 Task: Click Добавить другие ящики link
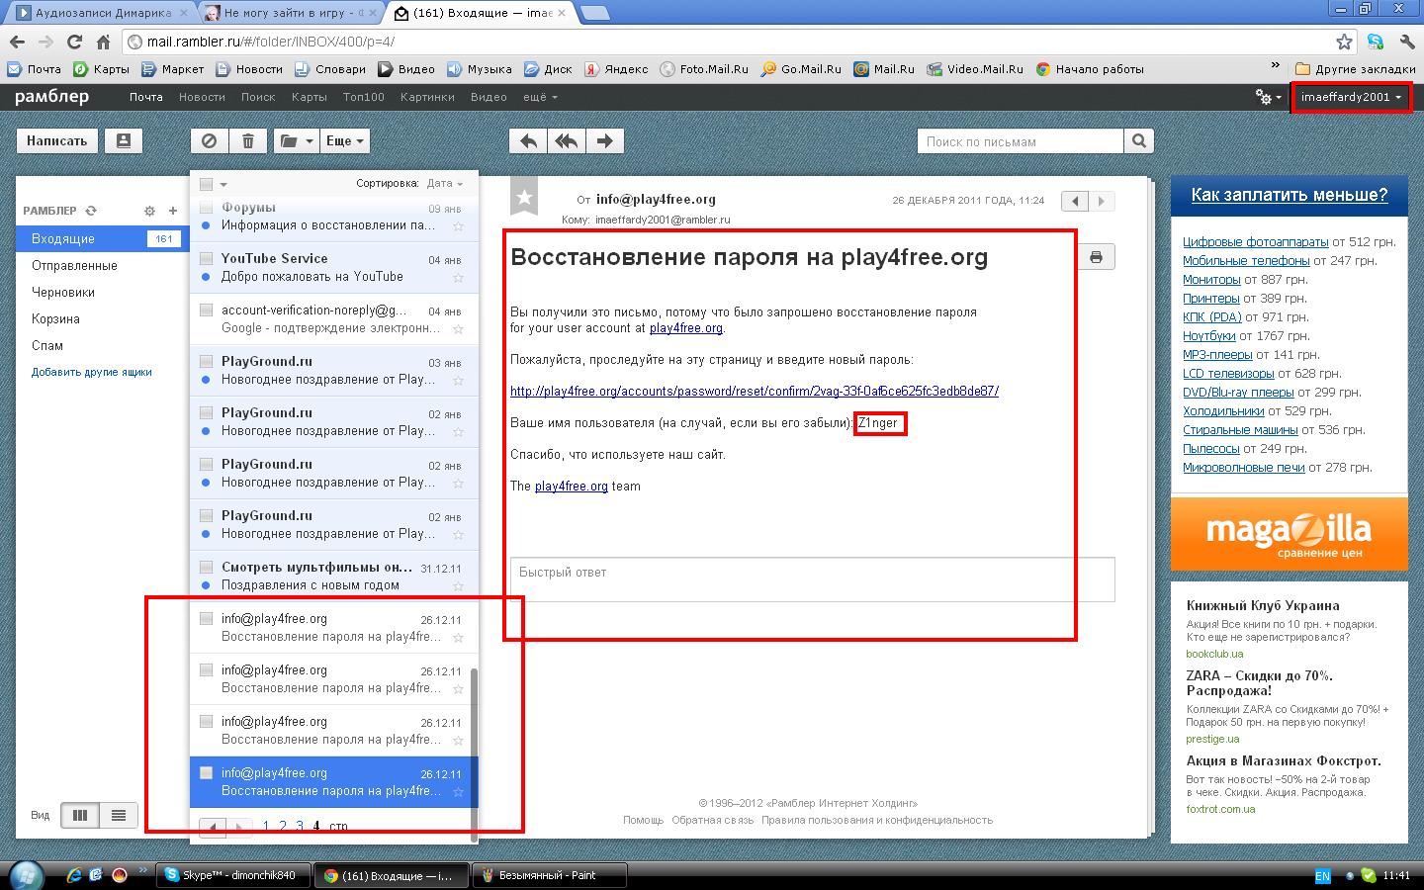92,372
